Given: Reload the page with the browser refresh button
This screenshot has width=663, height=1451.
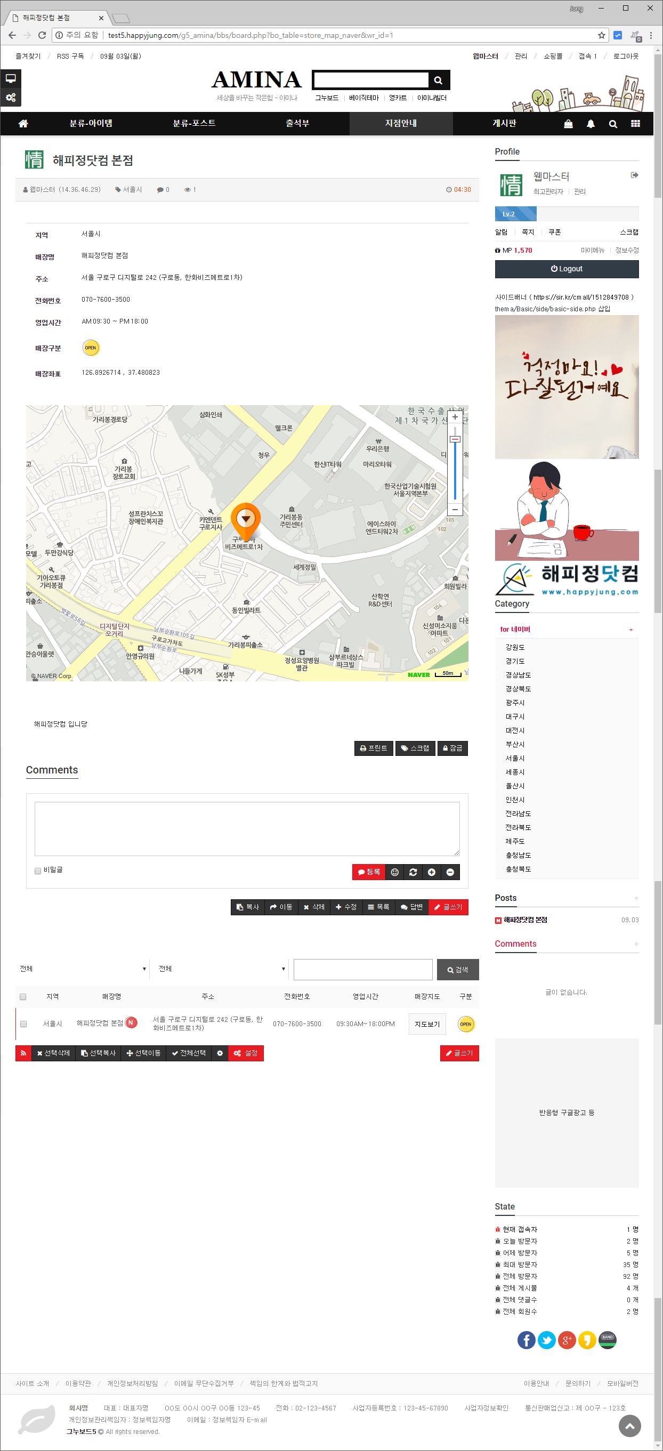Looking at the screenshot, I should [x=42, y=35].
